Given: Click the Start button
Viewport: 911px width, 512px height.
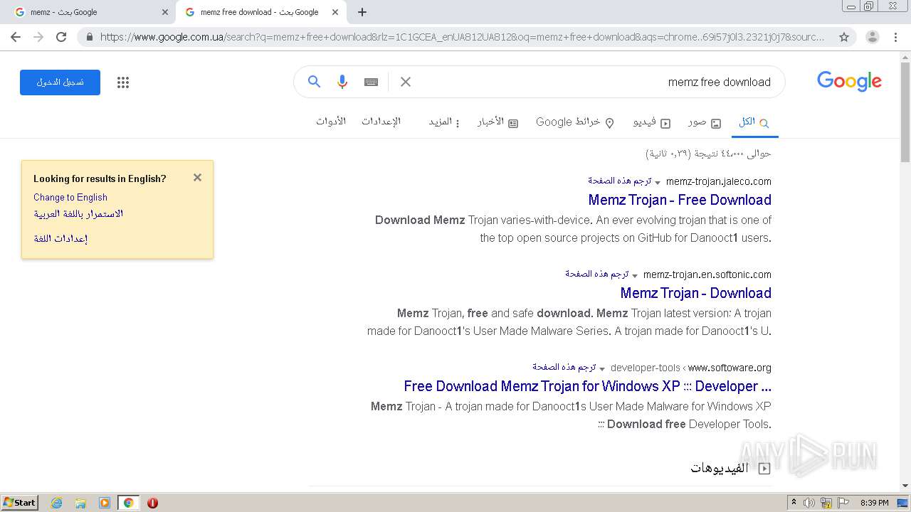Looking at the screenshot, I should [20, 503].
